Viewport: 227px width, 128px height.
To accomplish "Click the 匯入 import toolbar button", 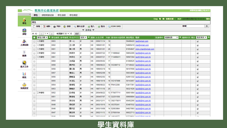I will point(91,26).
